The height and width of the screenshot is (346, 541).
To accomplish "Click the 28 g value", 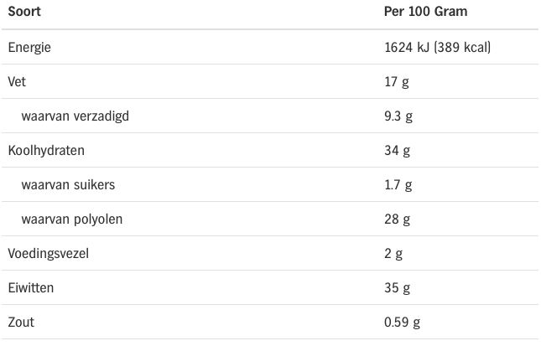I will click(x=397, y=219).
